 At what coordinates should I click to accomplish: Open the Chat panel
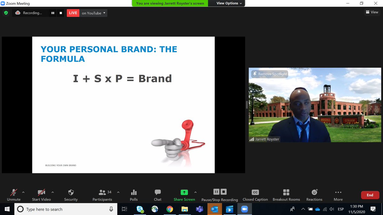pyautogui.click(x=158, y=195)
